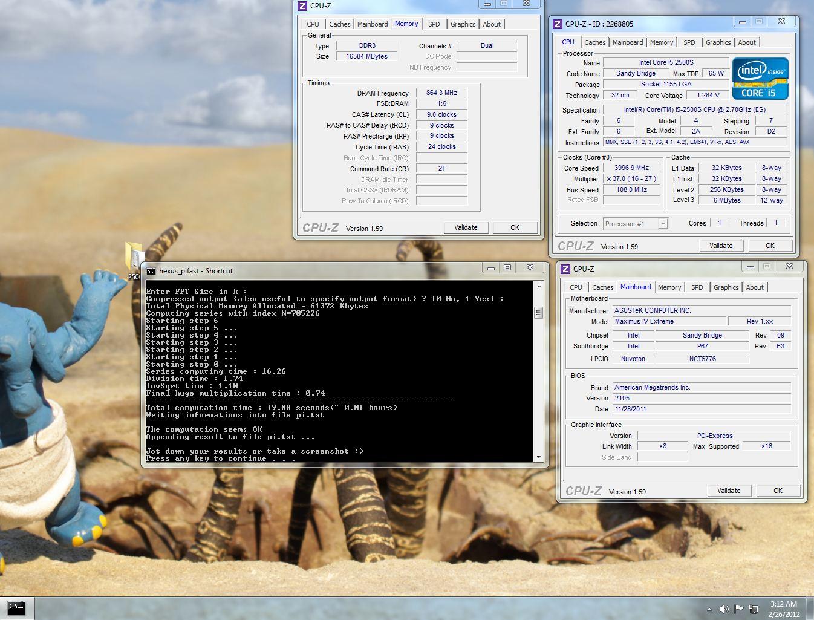Switch to CPU tab in the Memory window
The width and height of the screenshot is (814, 620).
pos(313,24)
